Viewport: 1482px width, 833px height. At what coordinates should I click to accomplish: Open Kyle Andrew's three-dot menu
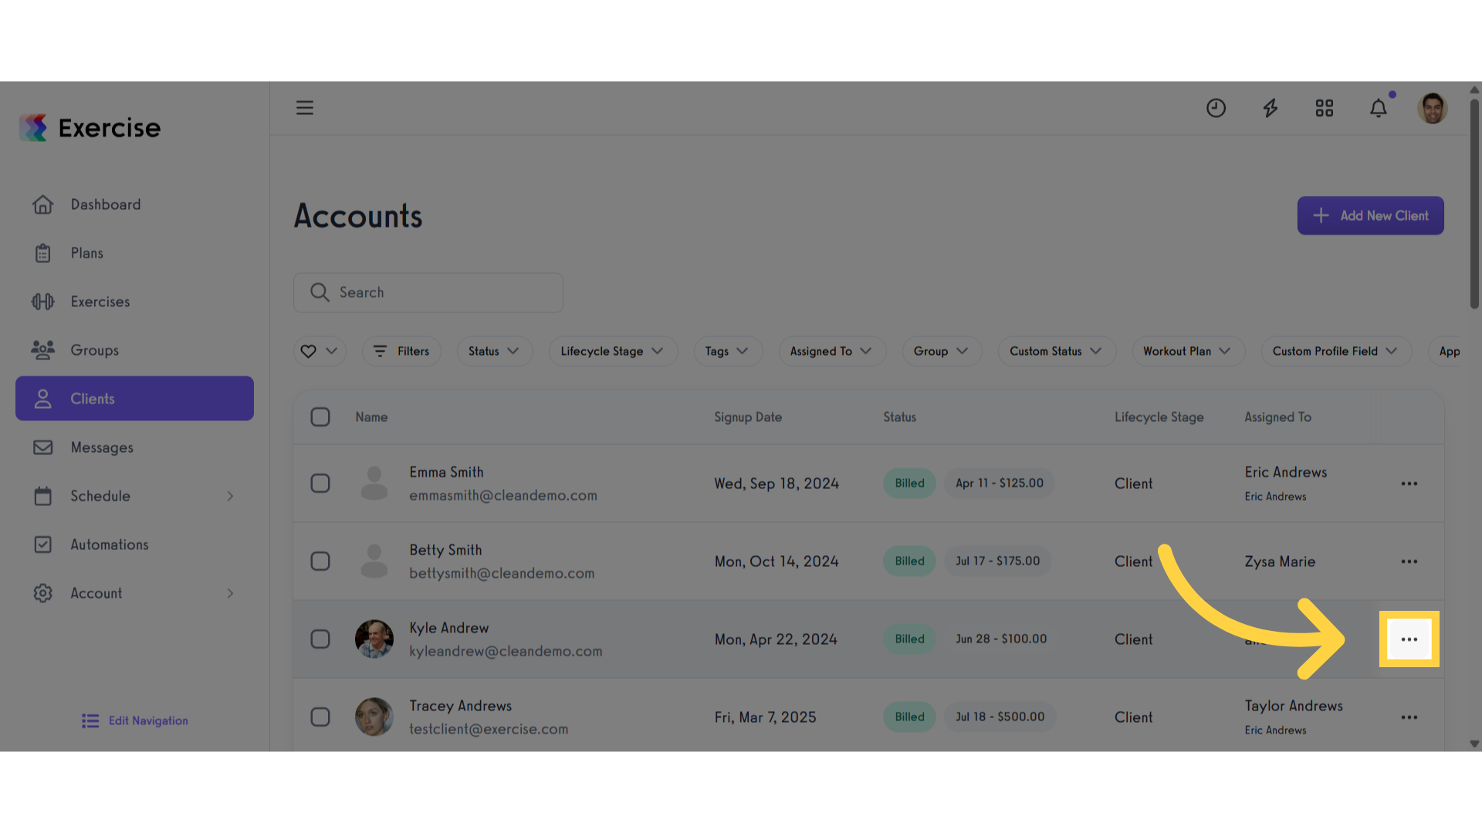point(1409,639)
